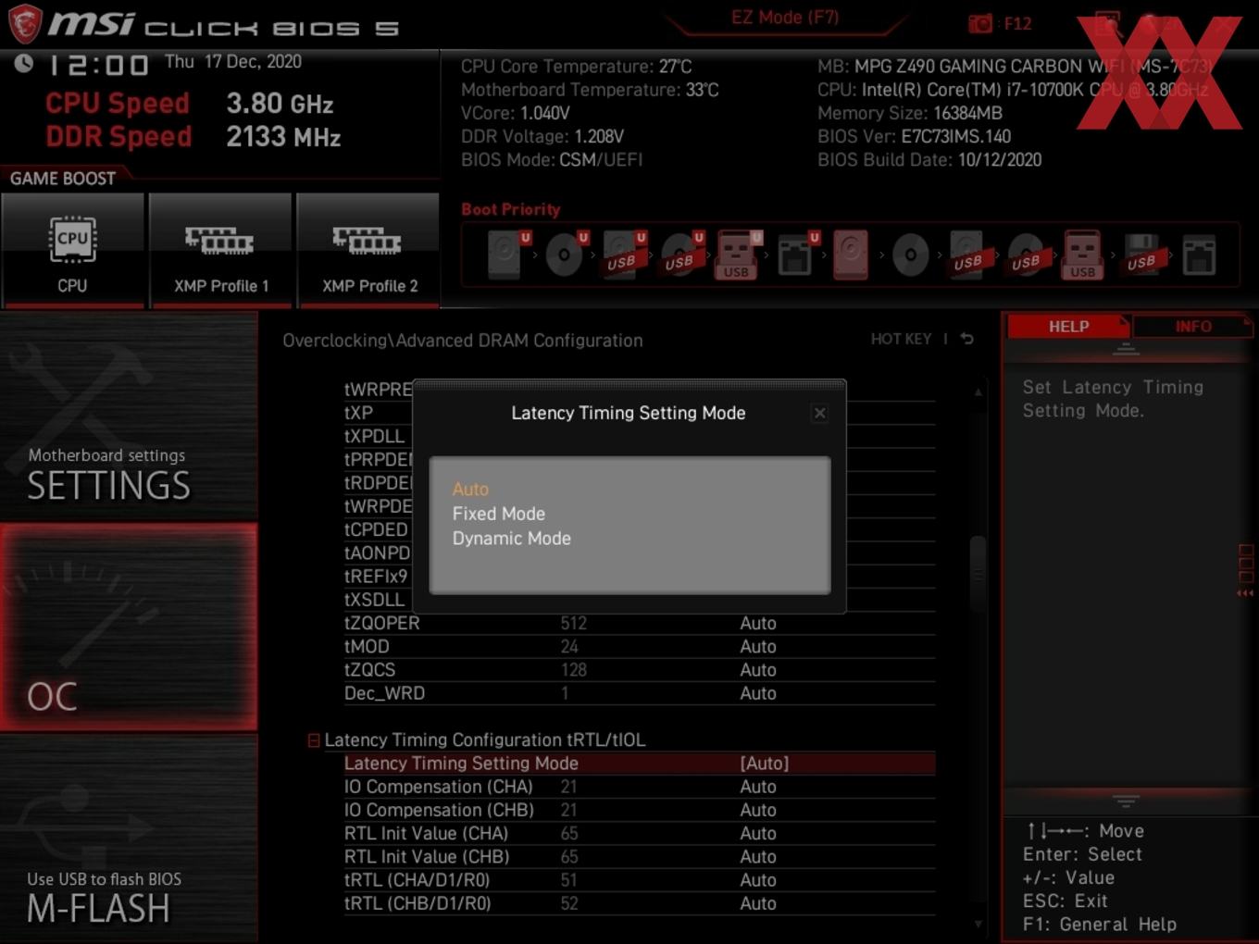The image size is (1259, 944).
Task: Select legacy network boot icon without U badge
Action: tap(1199, 256)
